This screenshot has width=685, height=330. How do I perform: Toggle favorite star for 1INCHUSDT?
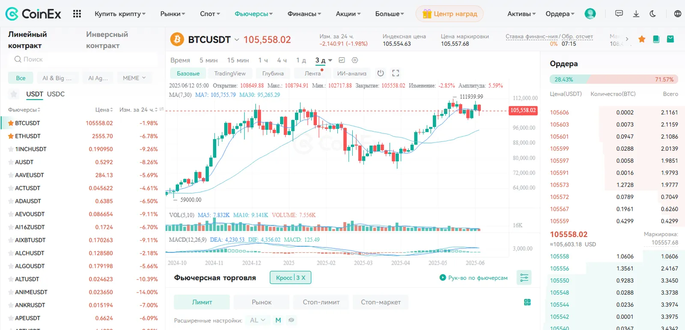pos(11,149)
